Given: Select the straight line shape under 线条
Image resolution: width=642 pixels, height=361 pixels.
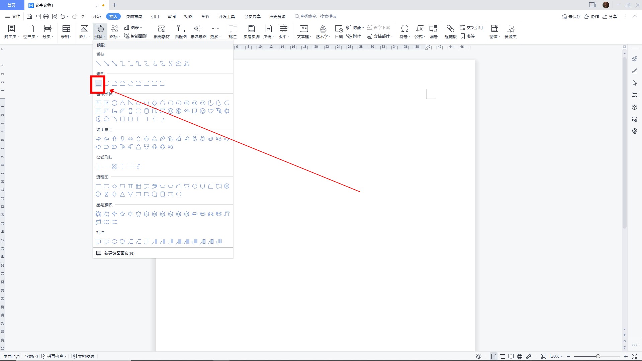Looking at the screenshot, I should (98, 64).
